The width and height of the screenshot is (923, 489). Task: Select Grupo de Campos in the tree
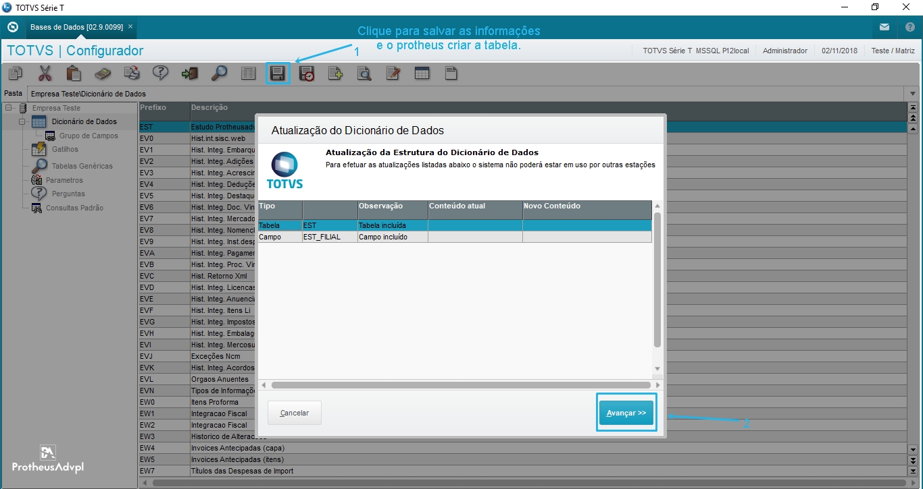tap(89, 136)
